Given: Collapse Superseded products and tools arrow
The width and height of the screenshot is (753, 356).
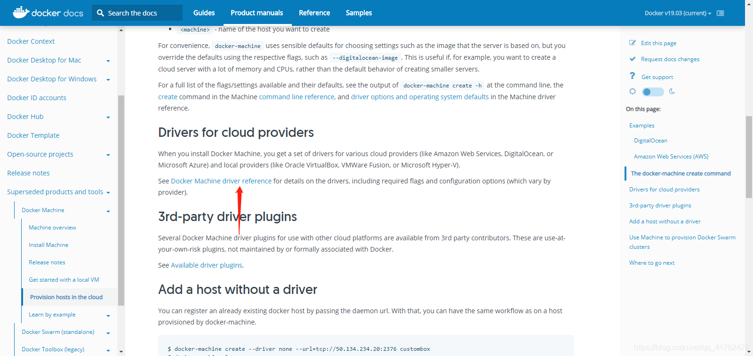Looking at the screenshot, I should [108, 192].
